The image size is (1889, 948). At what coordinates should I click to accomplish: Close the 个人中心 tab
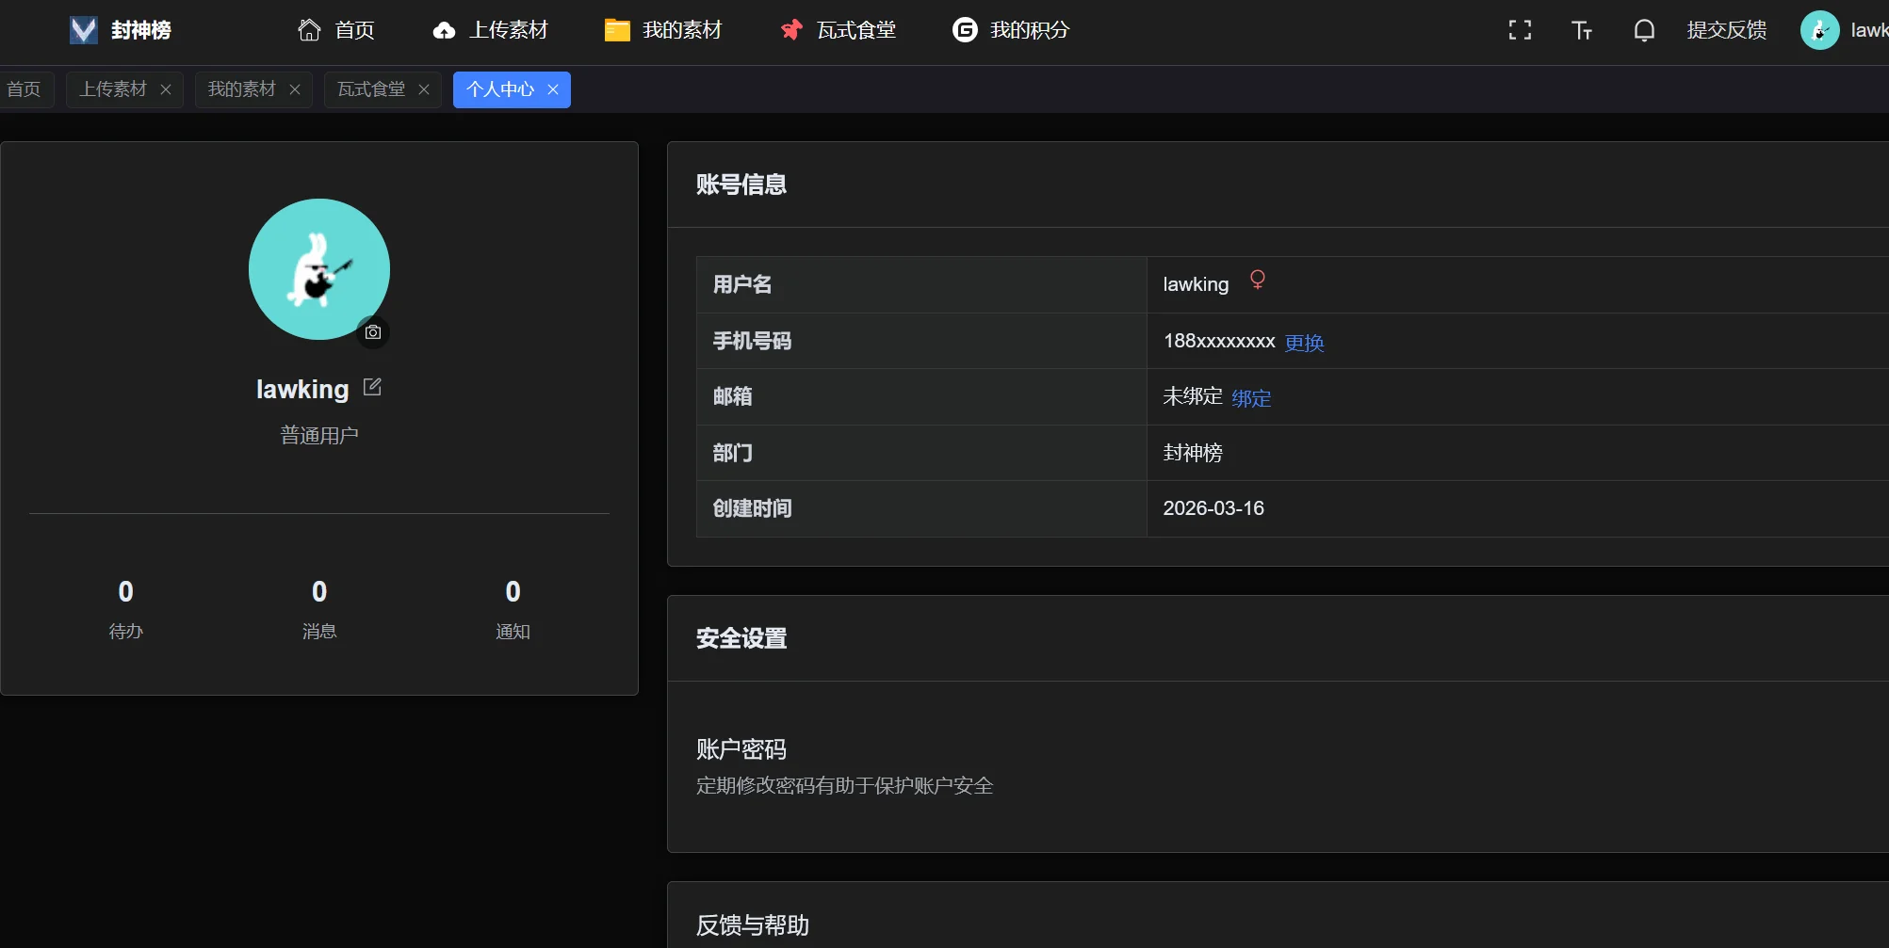click(x=553, y=89)
